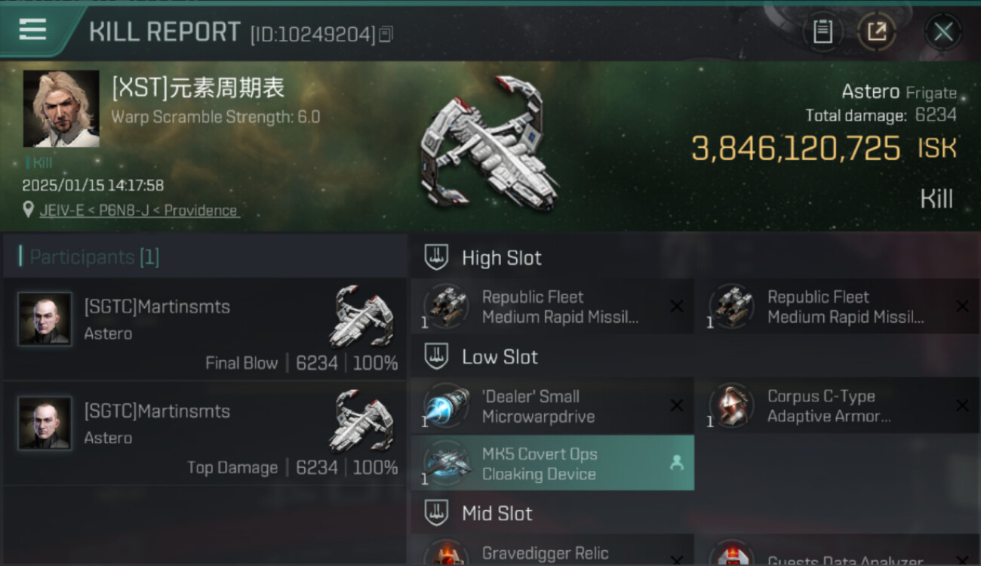Open the hamburger menu icon
This screenshot has width=981, height=566.
[32, 29]
